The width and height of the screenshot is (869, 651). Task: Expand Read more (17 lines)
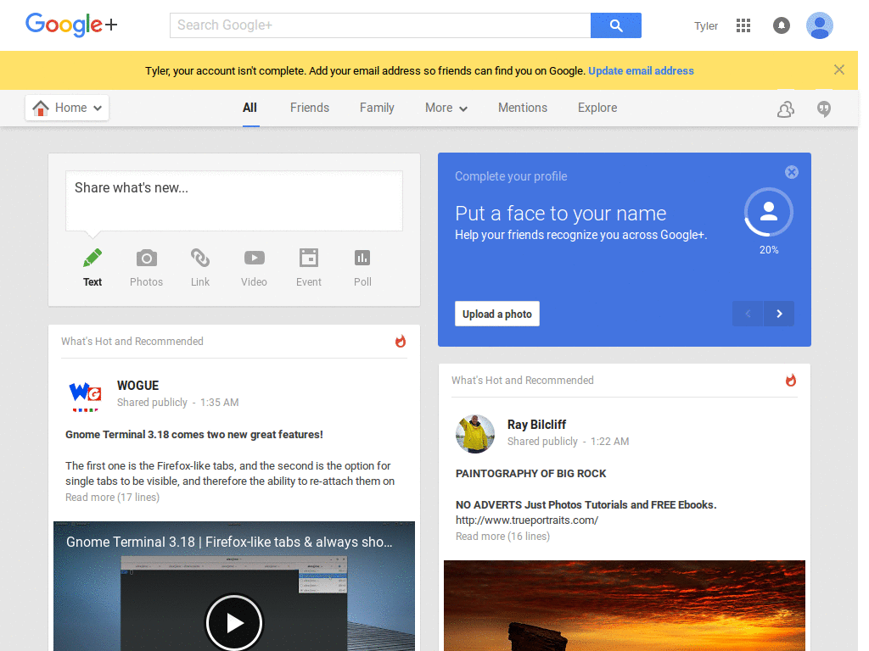click(x=113, y=497)
